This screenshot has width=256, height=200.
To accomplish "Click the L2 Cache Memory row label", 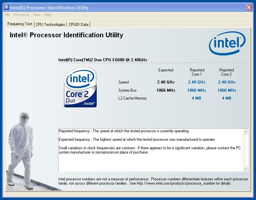I will coord(132,98).
